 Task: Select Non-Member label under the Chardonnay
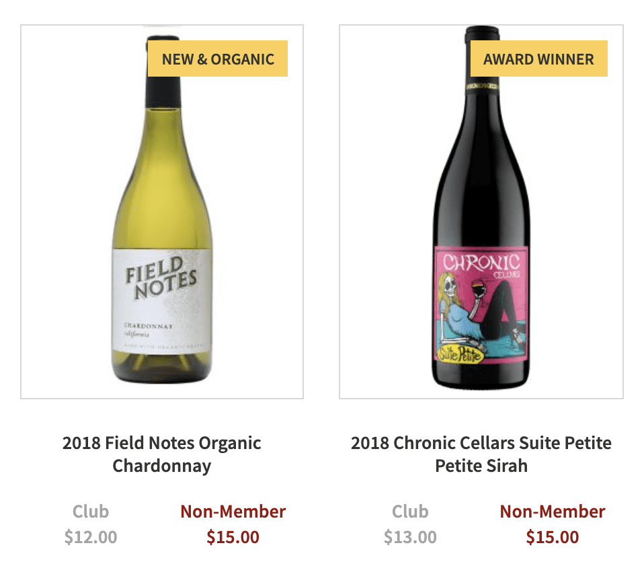233,512
